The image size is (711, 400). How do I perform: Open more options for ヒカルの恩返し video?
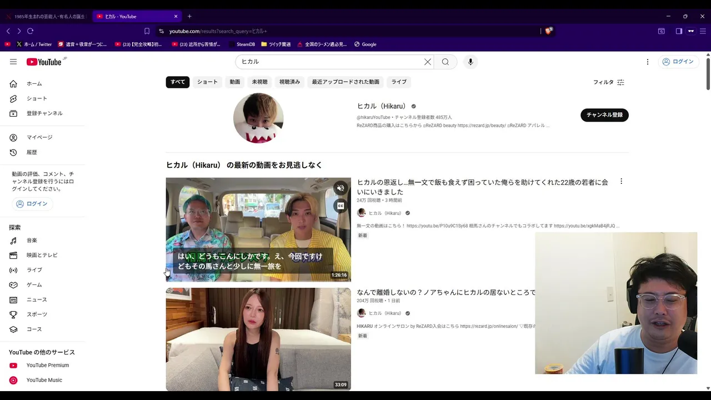pyautogui.click(x=621, y=182)
